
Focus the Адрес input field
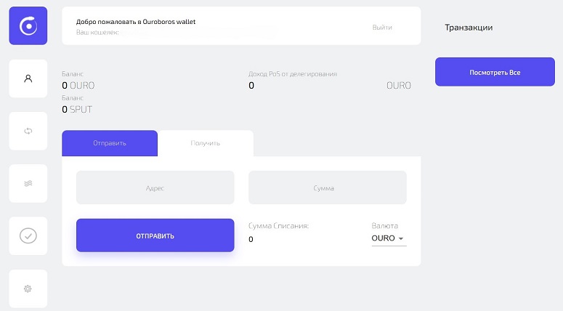(x=155, y=187)
